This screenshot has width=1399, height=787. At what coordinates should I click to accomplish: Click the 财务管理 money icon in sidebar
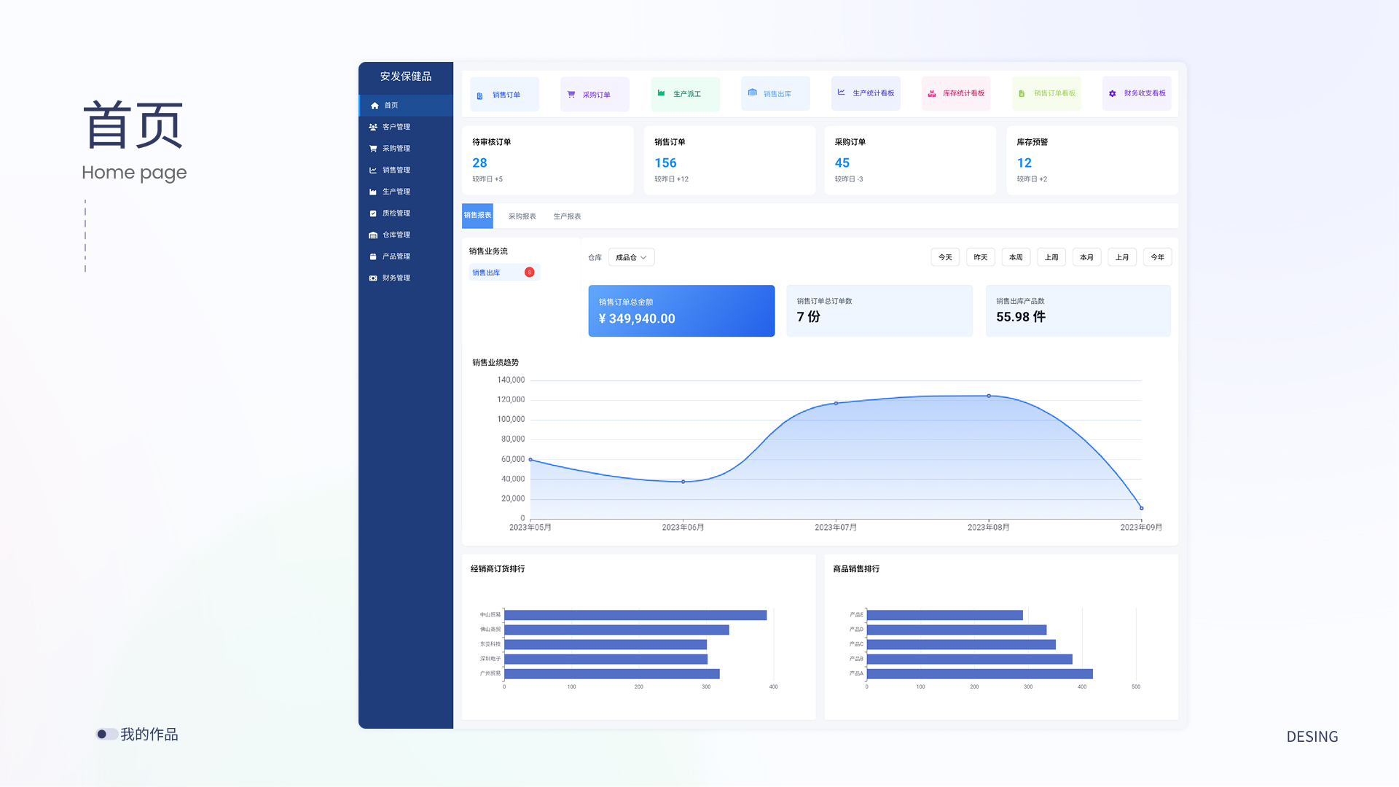[x=373, y=278]
